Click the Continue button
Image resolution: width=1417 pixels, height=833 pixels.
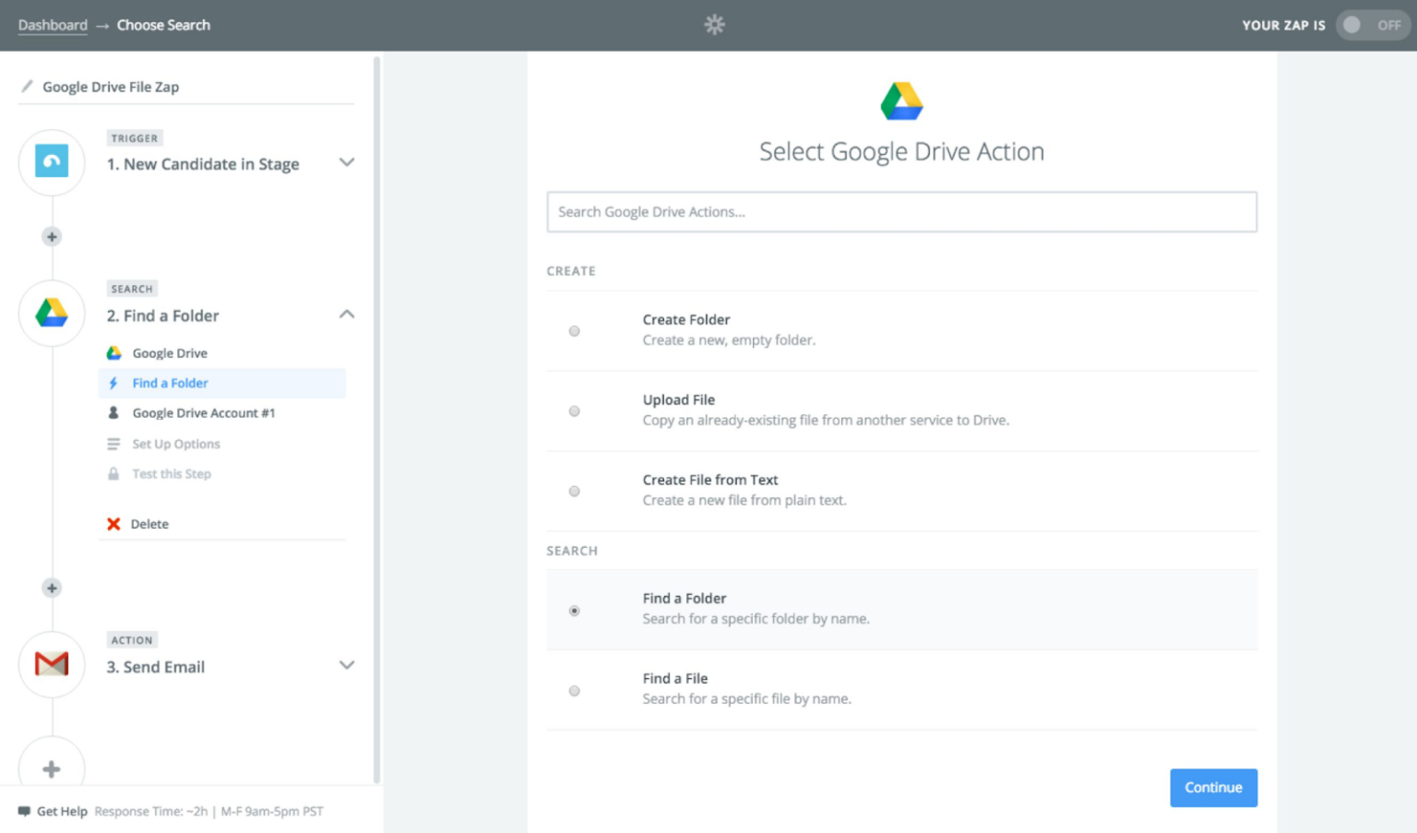[x=1213, y=788]
